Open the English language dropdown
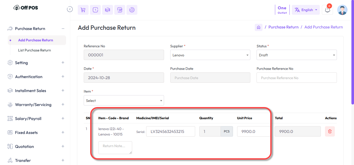 click(306, 10)
